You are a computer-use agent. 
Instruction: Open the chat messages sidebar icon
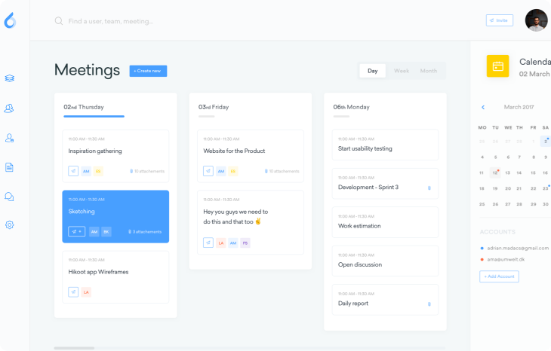click(x=10, y=197)
